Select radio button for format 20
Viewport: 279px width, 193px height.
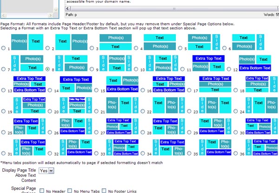[x=50, y=111]
